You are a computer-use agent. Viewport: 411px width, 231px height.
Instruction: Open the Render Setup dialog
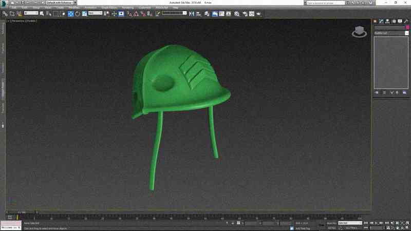tap(245, 14)
